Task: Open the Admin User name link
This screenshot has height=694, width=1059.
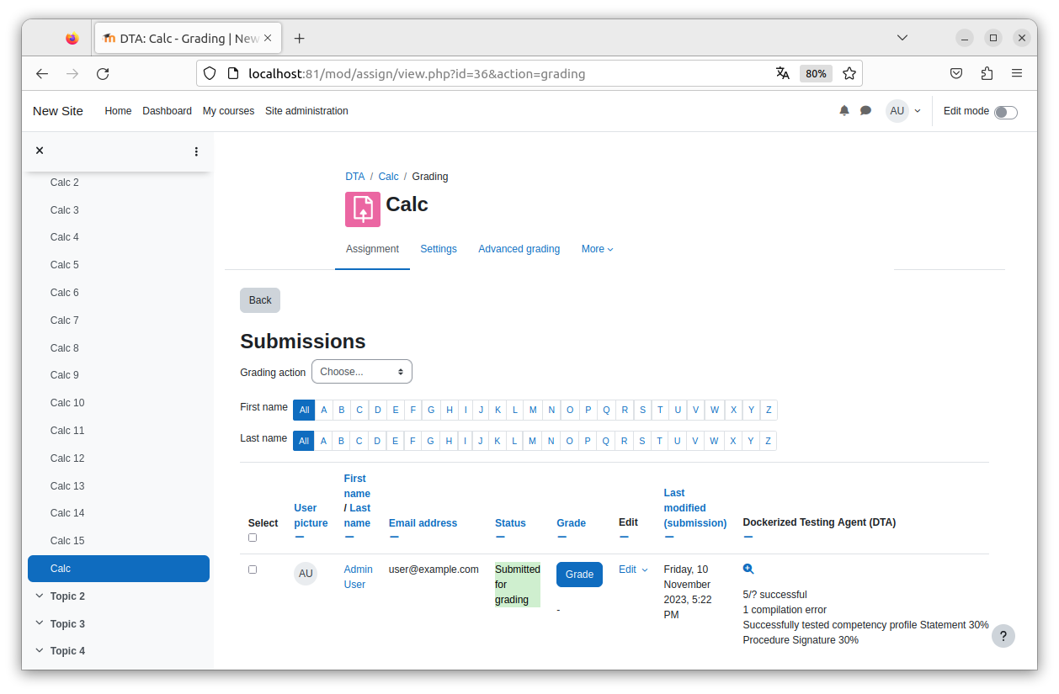Action: click(x=358, y=577)
